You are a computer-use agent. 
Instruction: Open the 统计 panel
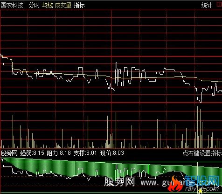click(207, 5)
